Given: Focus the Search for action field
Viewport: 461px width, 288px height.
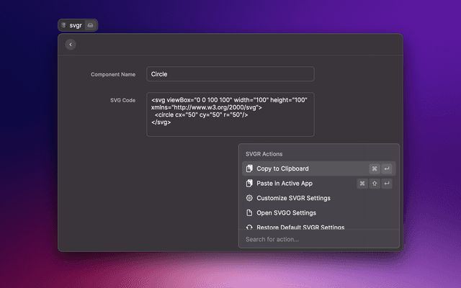Looking at the screenshot, I should tap(317, 239).
